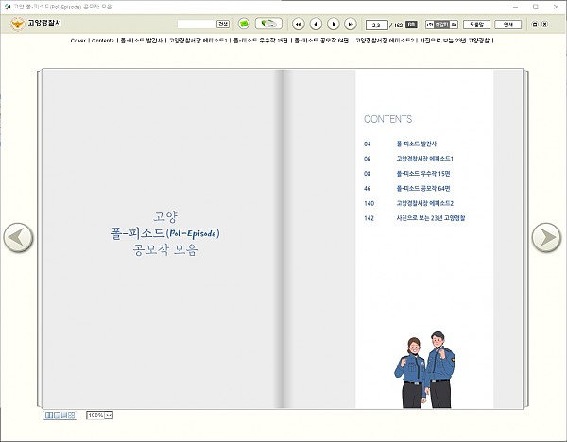Jump to last page with double-right arrow
Screen dimensions: 567x442
click(x=351, y=25)
